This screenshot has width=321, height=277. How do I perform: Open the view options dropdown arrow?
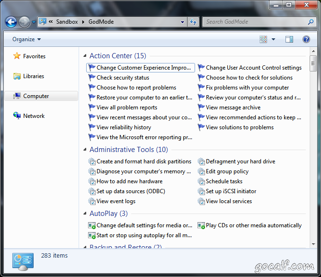tap(273, 39)
